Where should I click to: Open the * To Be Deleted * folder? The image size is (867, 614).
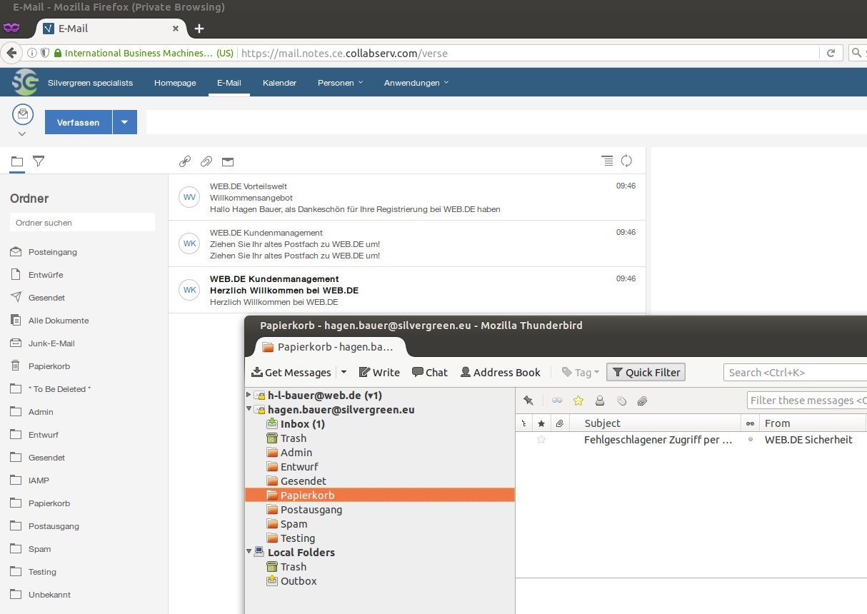coord(59,389)
